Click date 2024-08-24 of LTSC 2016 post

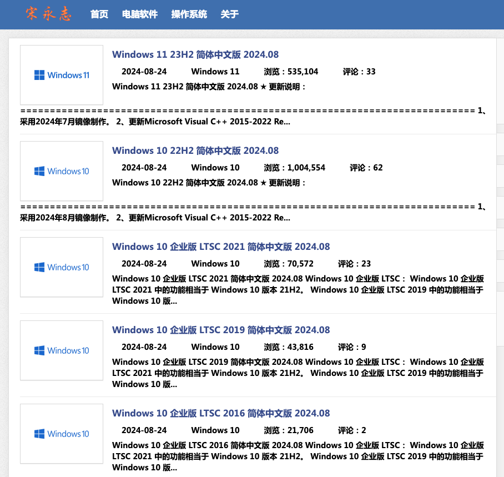[144, 430]
